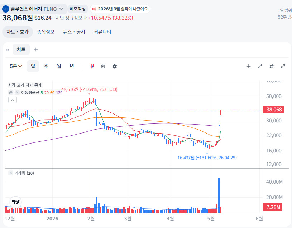Open chart settings gear icon
The width and height of the screenshot is (292, 228).
(x=115, y=66)
